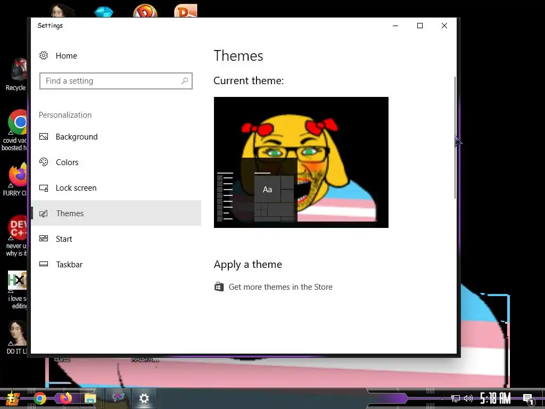The image size is (545, 409).
Task: Click the search magnifier icon
Action: (185, 81)
